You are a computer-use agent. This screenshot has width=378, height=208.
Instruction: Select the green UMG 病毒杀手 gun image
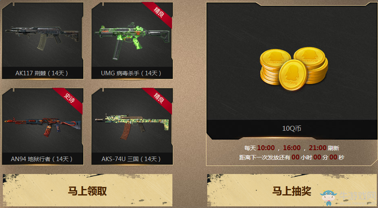[132, 40]
